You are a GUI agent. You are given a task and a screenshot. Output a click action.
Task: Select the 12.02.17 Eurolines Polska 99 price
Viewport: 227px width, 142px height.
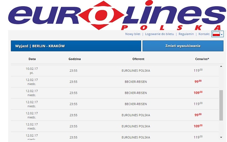pyautogui.click(x=198, y=115)
